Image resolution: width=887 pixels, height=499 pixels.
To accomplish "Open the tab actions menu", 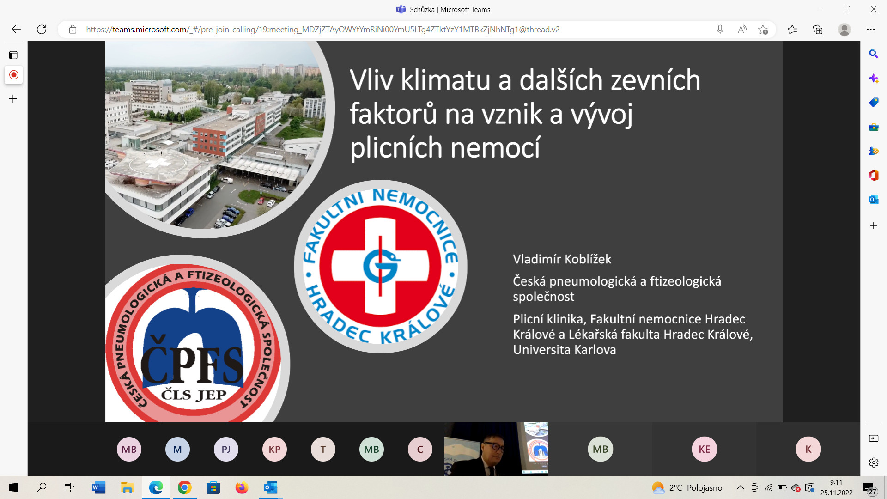I will pos(13,55).
